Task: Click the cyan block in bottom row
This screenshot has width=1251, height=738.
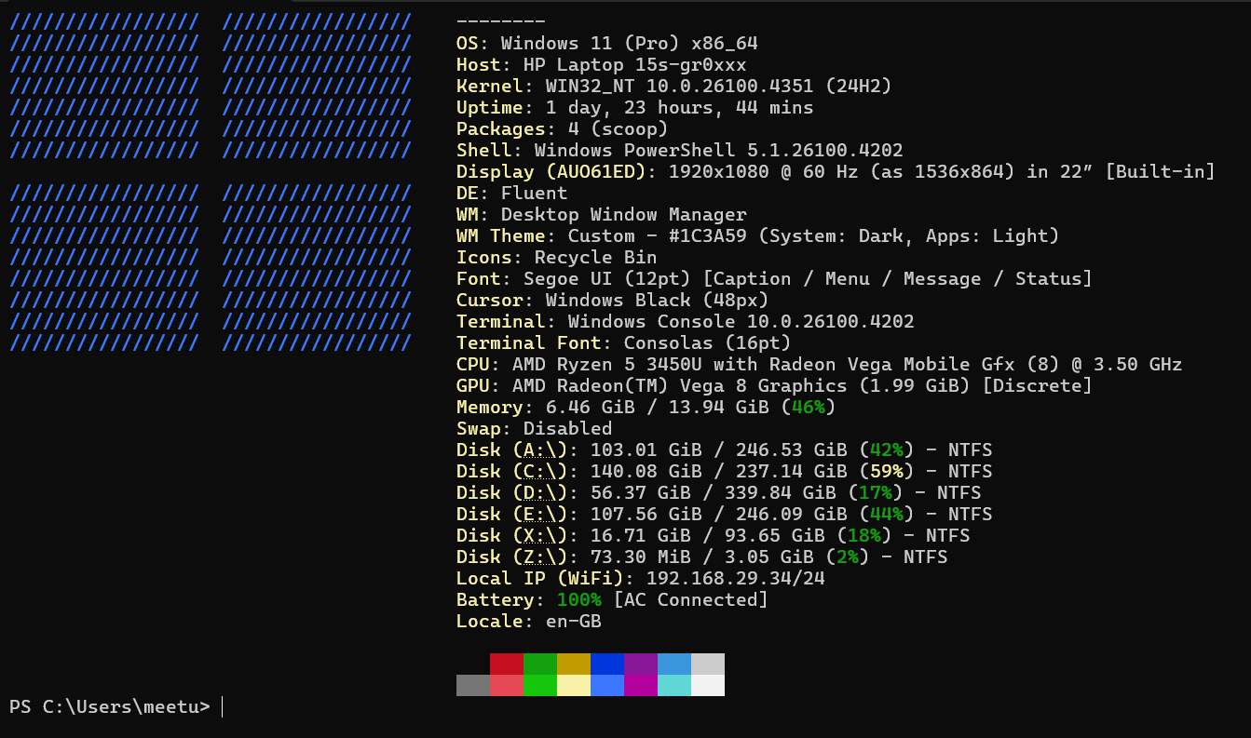Action: [x=674, y=685]
